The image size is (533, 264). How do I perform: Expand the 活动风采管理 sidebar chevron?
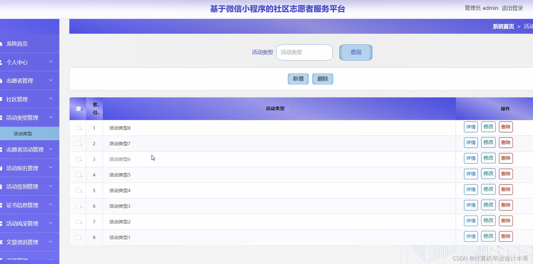click(x=51, y=223)
